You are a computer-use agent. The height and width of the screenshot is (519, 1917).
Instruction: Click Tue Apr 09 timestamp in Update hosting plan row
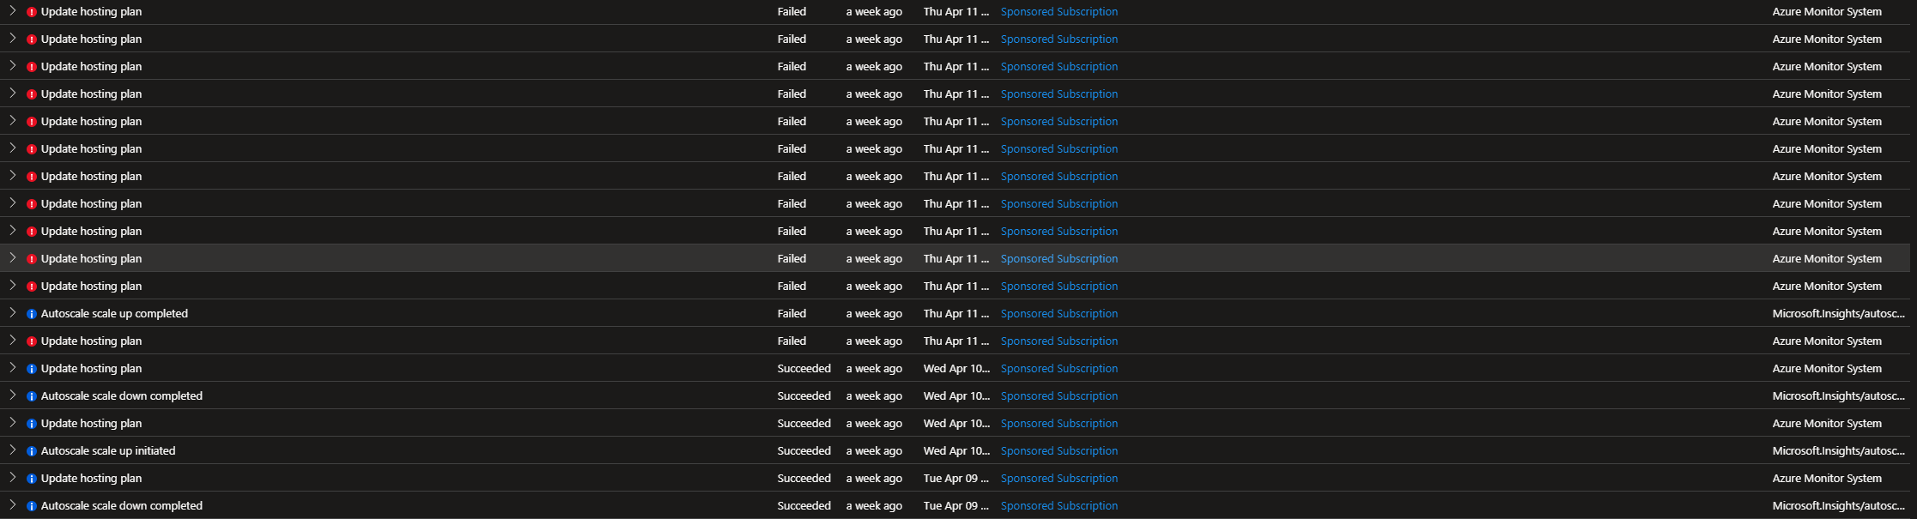tap(955, 478)
